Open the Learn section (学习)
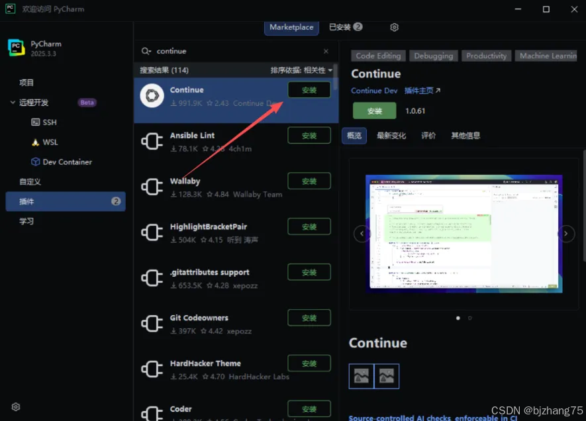Screen dimensions: 586x421 coord(26,221)
